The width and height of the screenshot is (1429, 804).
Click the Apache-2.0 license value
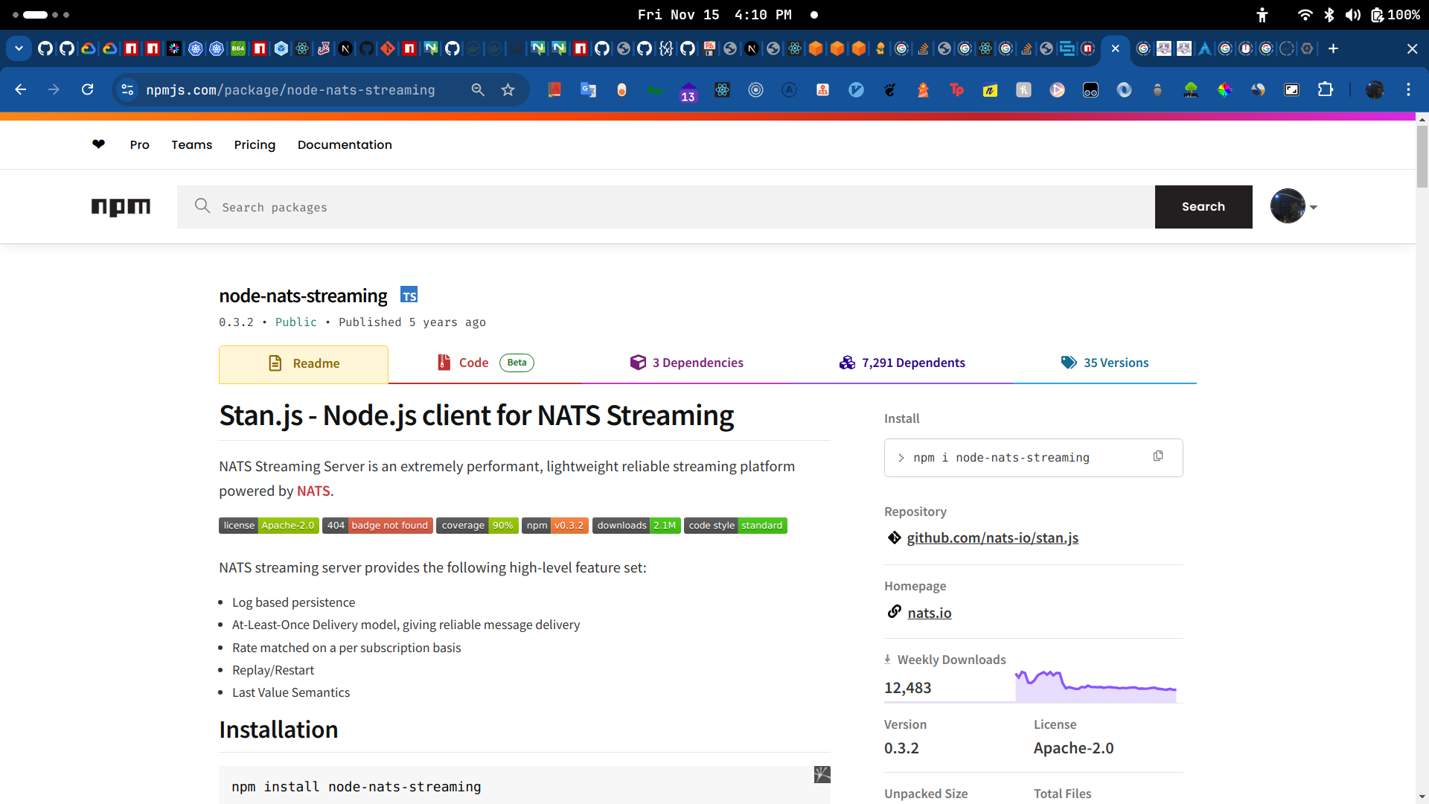point(1073,748)
